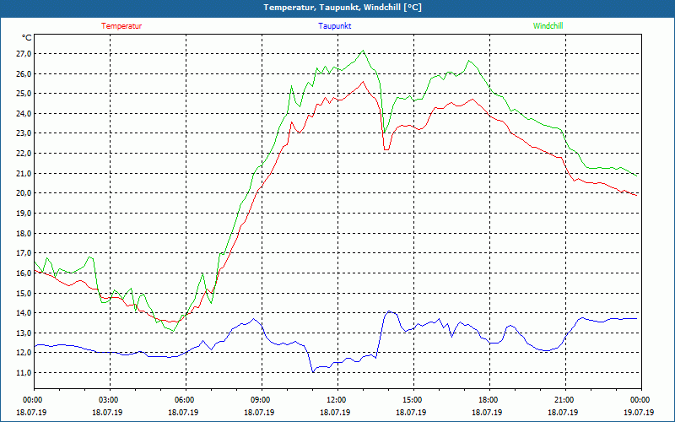Click the chart title 'Temperatur, Taupunkt, Windchill [°C]'
Viewport: 675px width, 422px height.
(343, 8)
